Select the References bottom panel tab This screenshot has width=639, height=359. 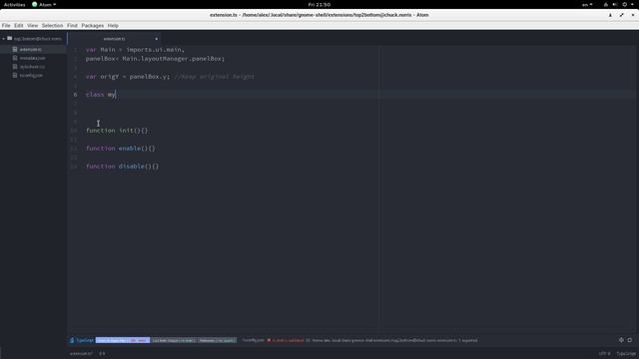pos(218,340)
